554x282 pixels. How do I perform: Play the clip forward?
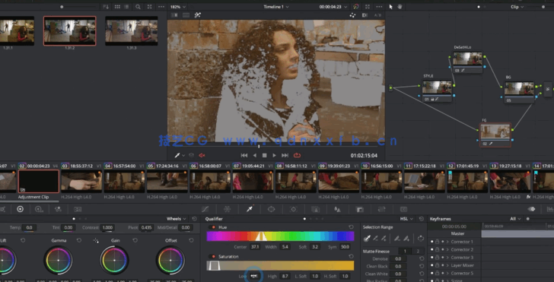click(x=274, y=155)
